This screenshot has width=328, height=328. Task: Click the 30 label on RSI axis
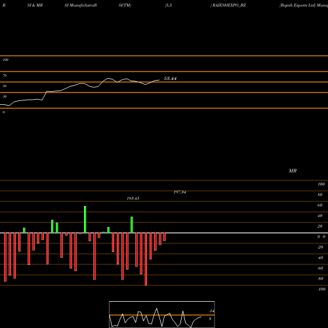tap(5, 96)
